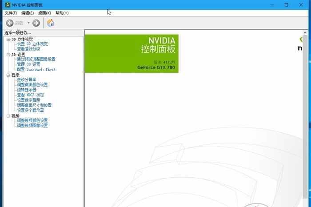Close the NVIDIA control panel window
311x207 pixels.
301,5
